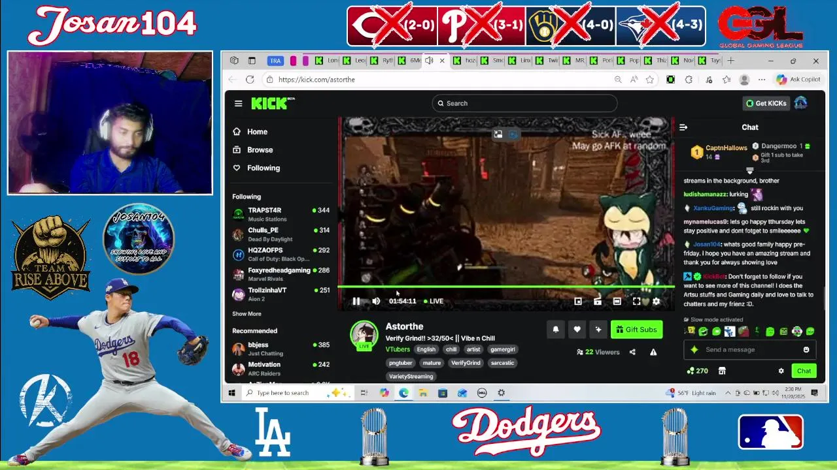Toggle theater mode on the video player
This screenshot has height=470, width=837.
617,301
